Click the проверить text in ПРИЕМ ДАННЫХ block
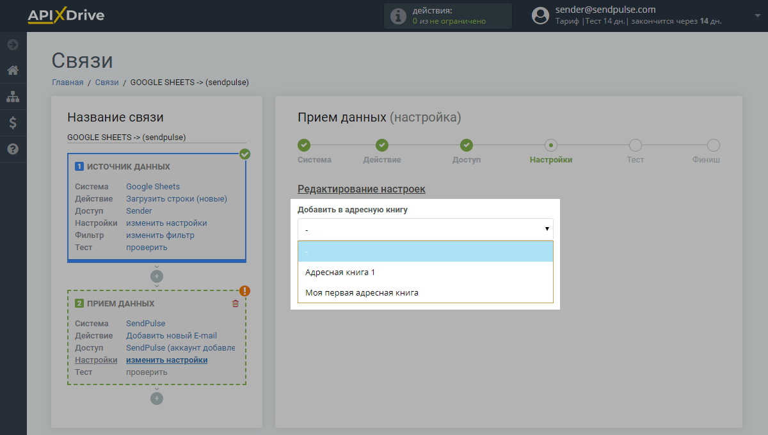Screen dimensions: 768x435 (x=147, y=372)
